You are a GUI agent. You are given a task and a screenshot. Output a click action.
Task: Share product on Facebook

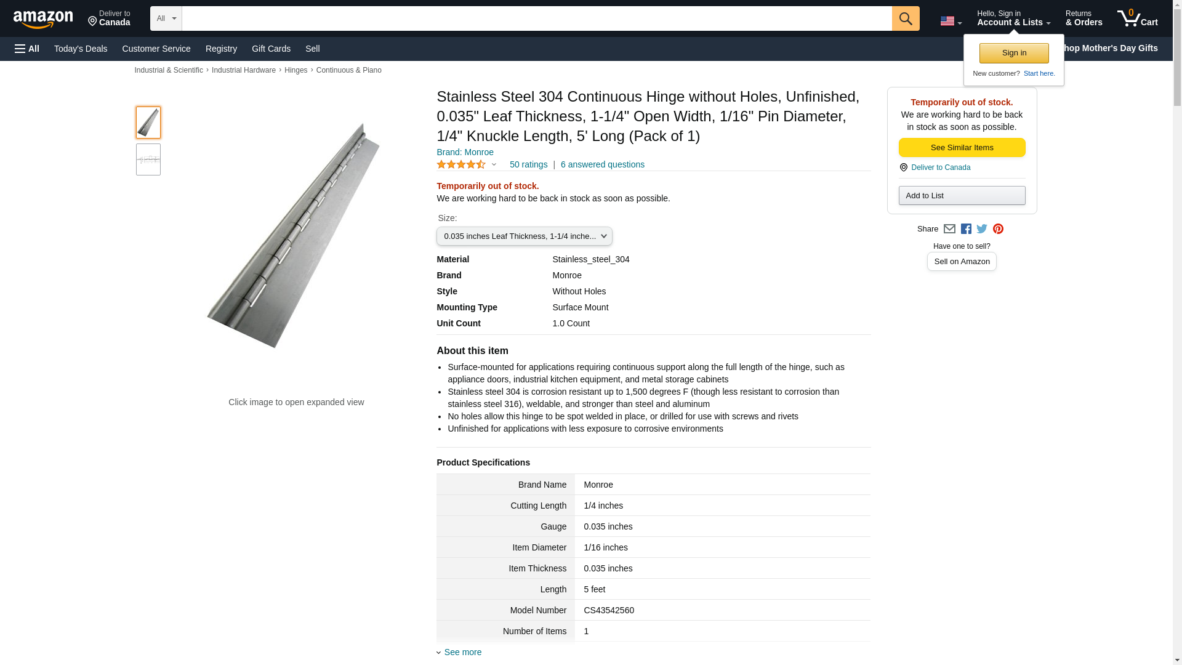(x=966, y=229)
